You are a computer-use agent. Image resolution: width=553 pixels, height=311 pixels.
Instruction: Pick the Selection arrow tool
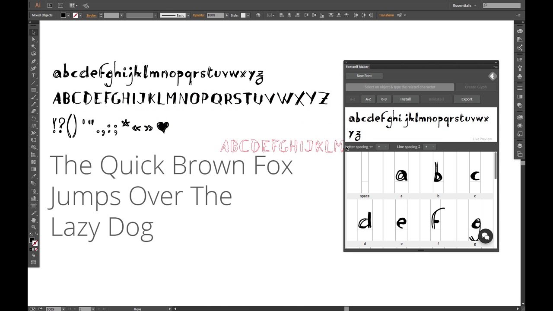click(x=33, y=32)
